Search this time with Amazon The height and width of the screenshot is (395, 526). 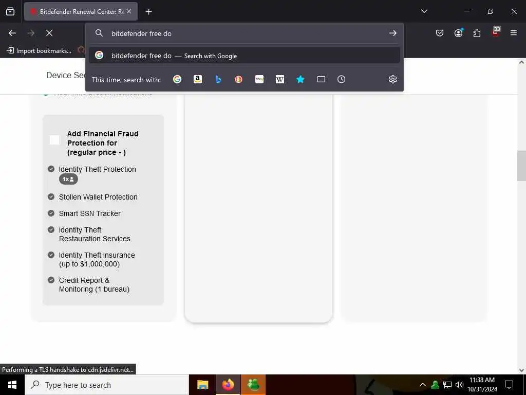pyautogui.click(x=198, y=79)
